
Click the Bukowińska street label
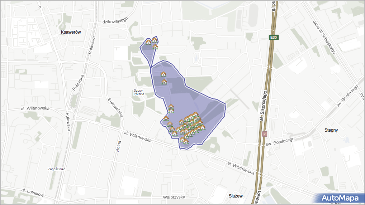tap(115, 108)
